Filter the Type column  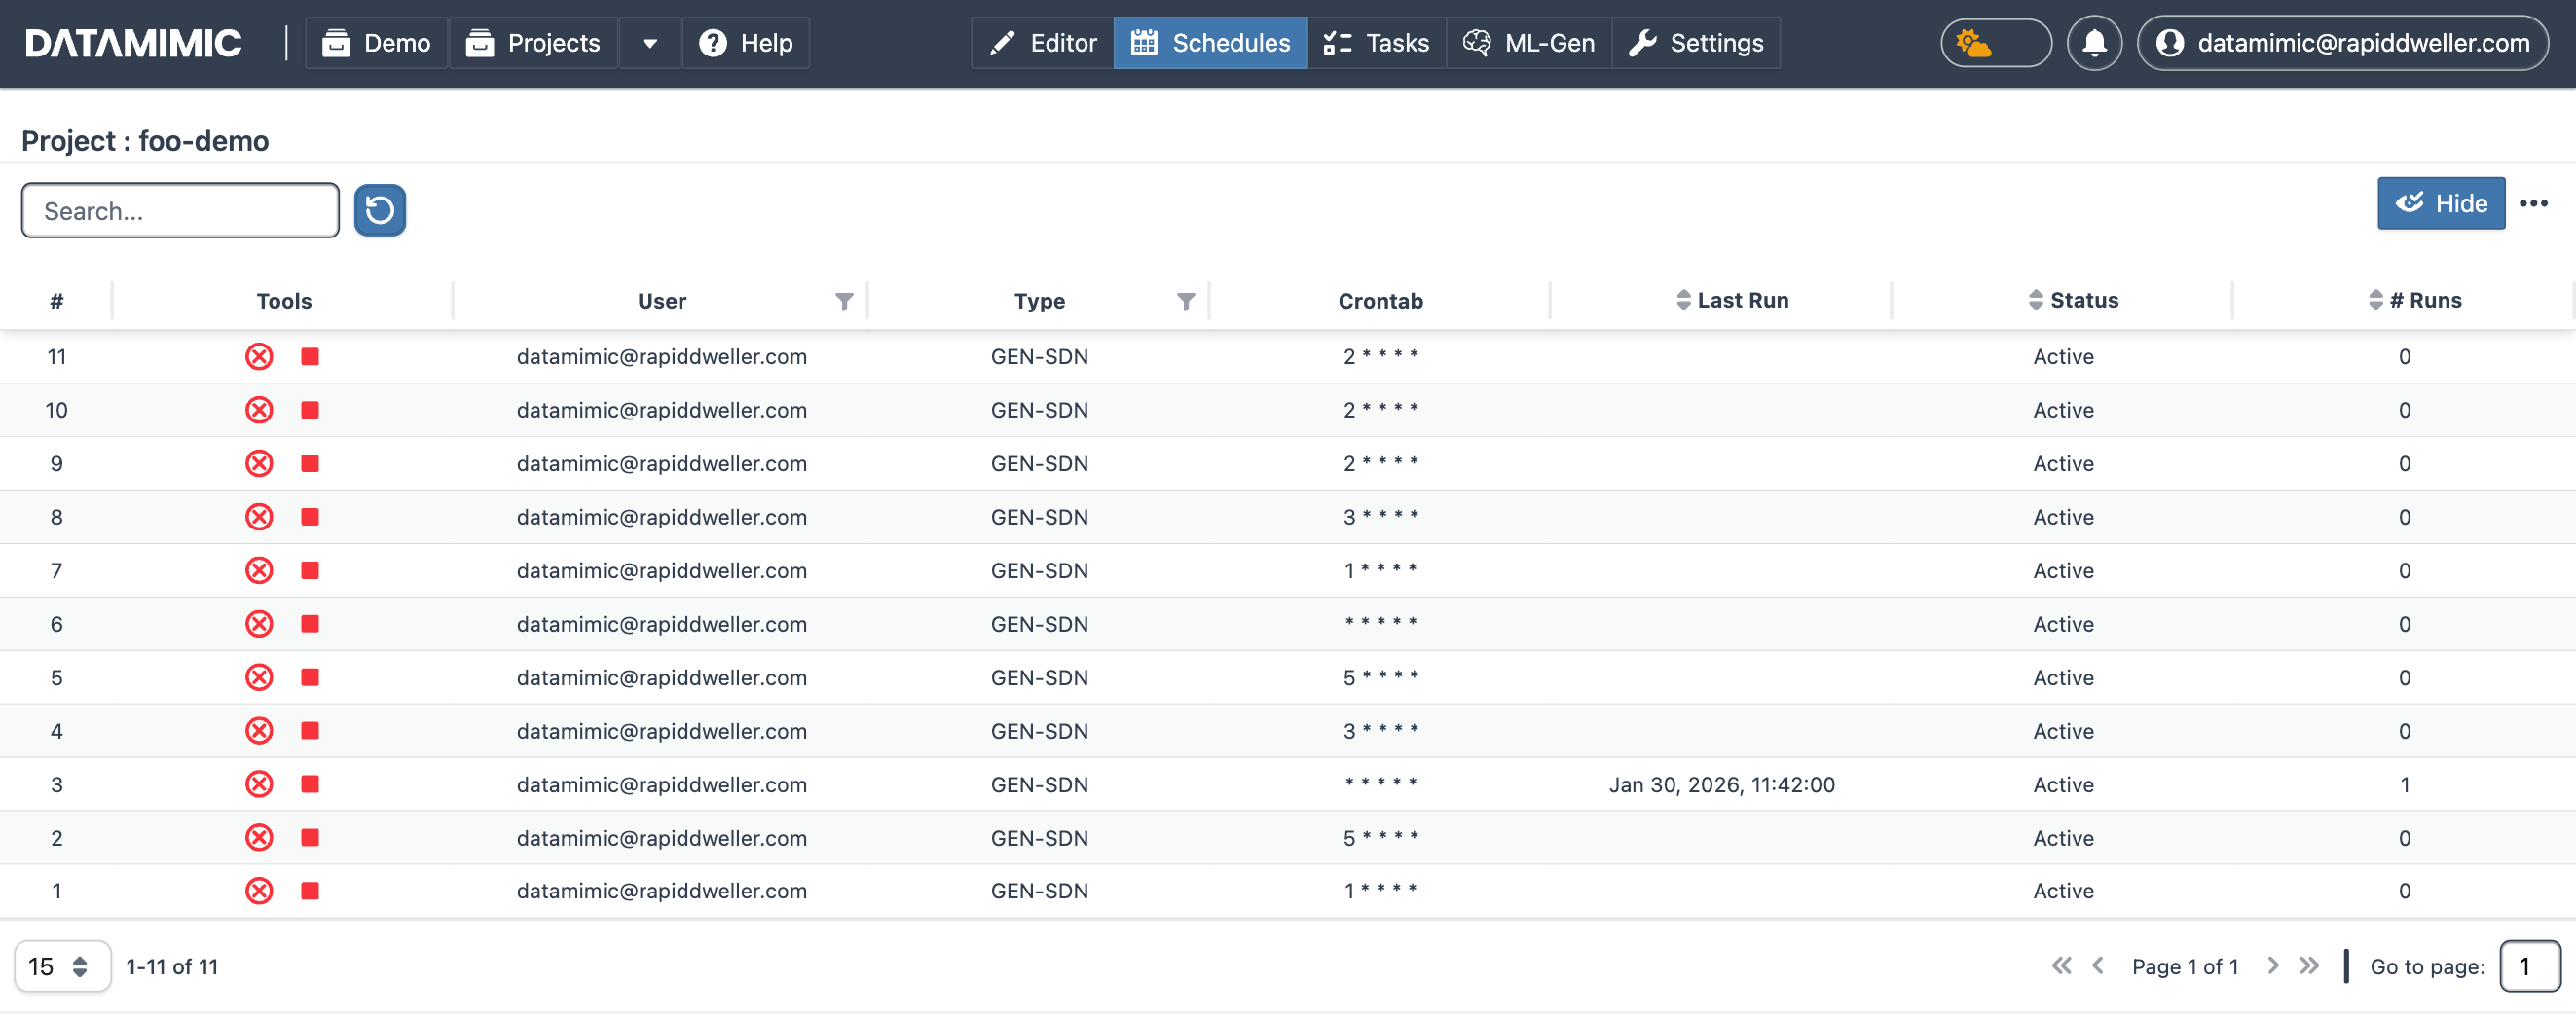pyautogui.click(x=1186, y=300)
